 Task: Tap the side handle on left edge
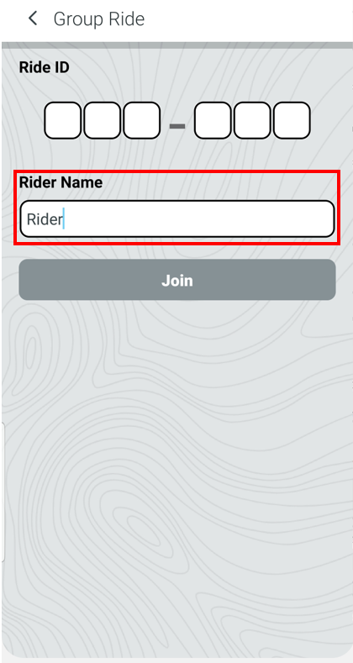click(3, 492)
